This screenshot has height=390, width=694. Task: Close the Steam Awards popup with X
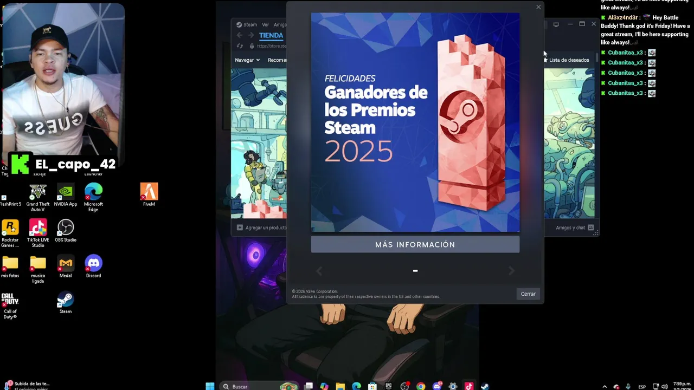(538, 7)
